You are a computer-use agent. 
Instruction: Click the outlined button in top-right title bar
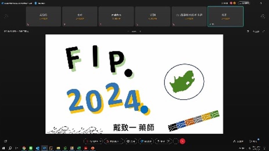(x=245, y=3)
